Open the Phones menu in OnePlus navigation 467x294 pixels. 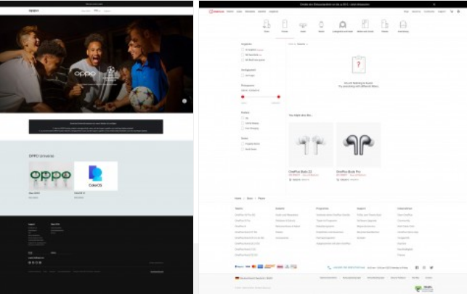230,12
